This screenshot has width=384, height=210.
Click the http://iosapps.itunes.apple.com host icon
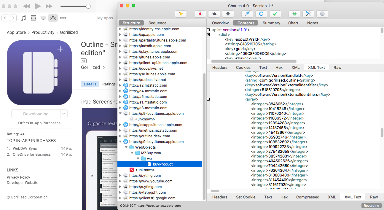tap(126, 125)
